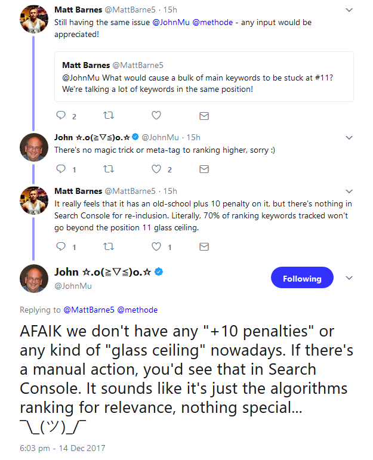Open more options on first tweet

(349, 10)
